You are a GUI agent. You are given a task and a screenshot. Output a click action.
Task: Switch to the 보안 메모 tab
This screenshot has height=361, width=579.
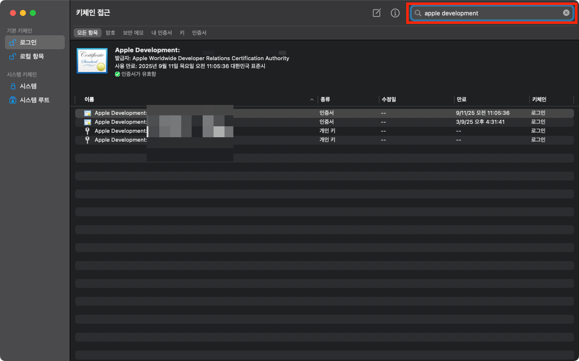coord(133,33)
